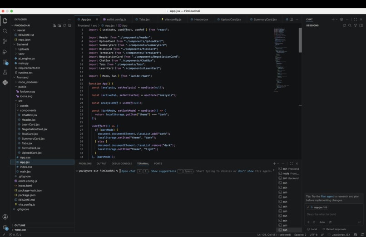
Task: Create a new folder in FINCOACHAI explorer
Action: click(x=59, y=26)
